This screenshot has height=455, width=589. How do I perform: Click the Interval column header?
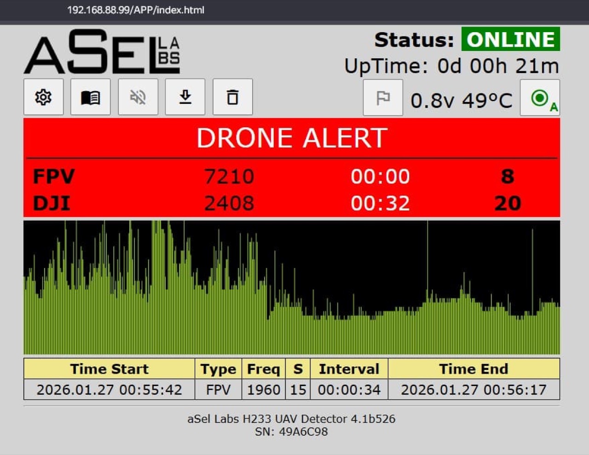(349, 369)
